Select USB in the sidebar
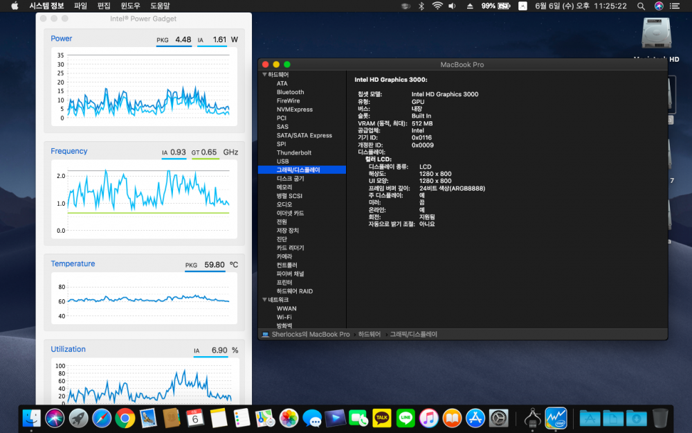This screenshot has height=433, width=692. point(282,161)
